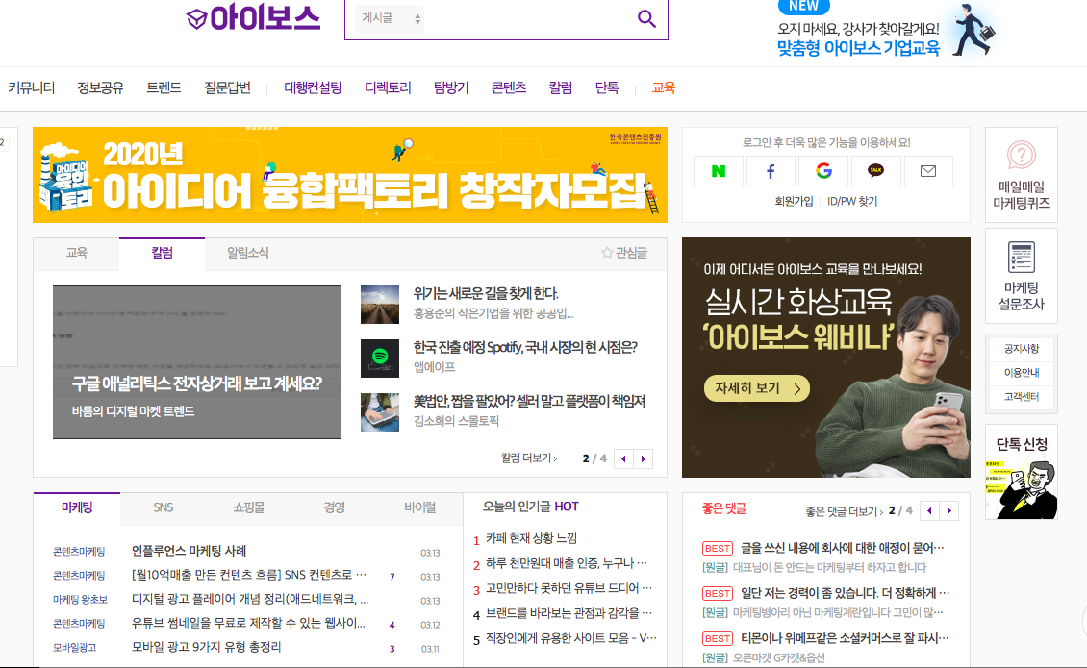This screenshot has width=1087, height=668.
Task: Click the 마케팅 왕초보 category label
Action: coord(81,600)
